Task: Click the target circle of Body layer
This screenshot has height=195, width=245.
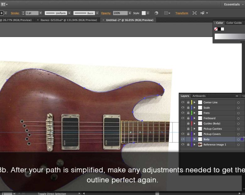Action: (x=238, y=139)
